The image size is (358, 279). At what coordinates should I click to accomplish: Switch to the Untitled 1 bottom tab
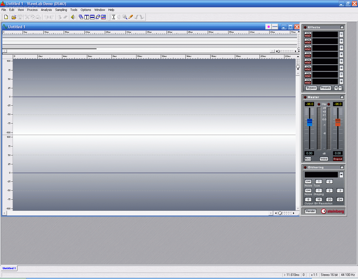coord(9,268)
